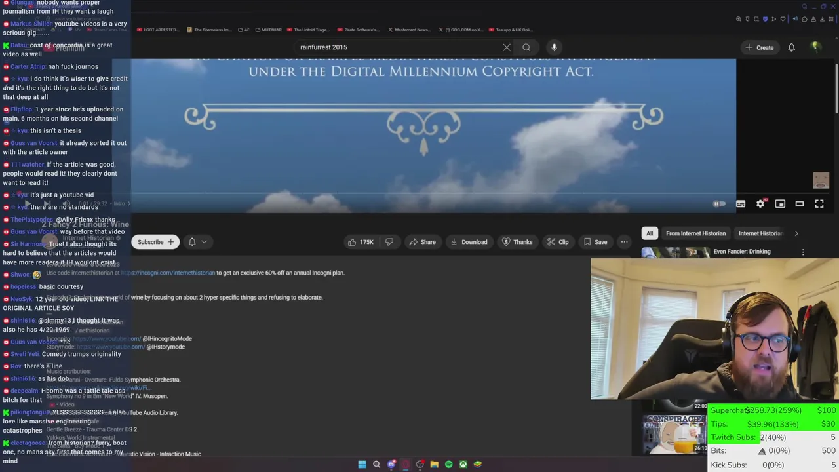Send a Thanks to the creator
839x472 pixels.
(x=517, y=242)
